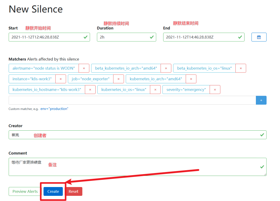Delete the severity="emergency" matcher
This screenshot has height=201, width=280.
[x=215, y=90]
